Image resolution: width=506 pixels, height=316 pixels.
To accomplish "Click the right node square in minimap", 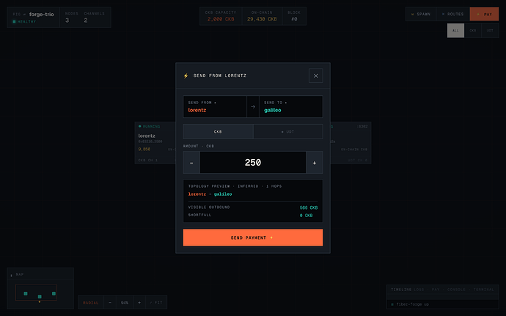I will pyautogui.click(x=54, y=293).
